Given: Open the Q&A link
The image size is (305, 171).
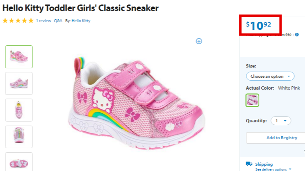Looking at the screenshot, I should pyautogui.click(x=58, y=21).
